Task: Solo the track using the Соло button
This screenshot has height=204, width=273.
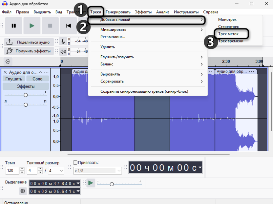Action: click(37, 79)
